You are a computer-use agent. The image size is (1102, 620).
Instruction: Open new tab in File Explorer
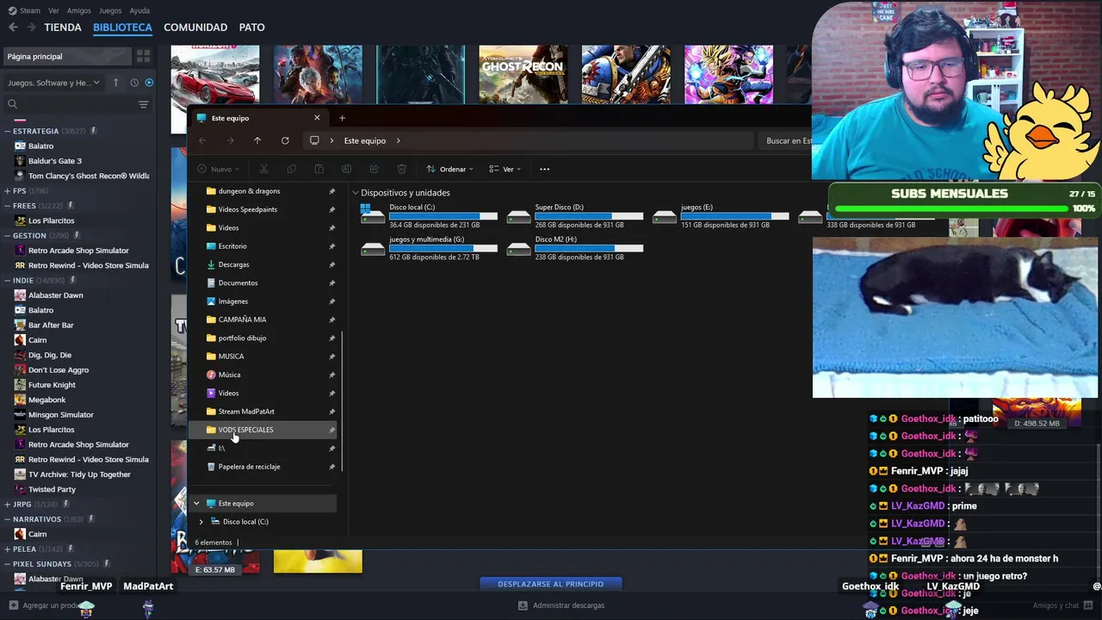coord(342,118)
